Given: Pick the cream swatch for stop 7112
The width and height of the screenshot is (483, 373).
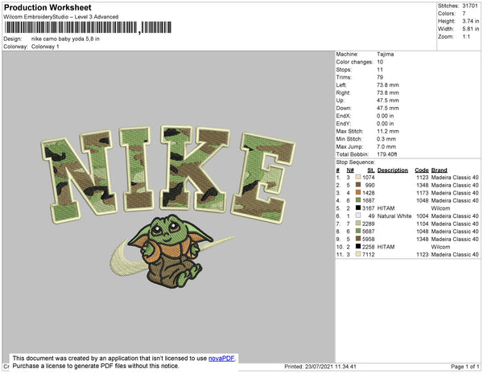Looking at the screenshot, I should [x=358, y=254].
